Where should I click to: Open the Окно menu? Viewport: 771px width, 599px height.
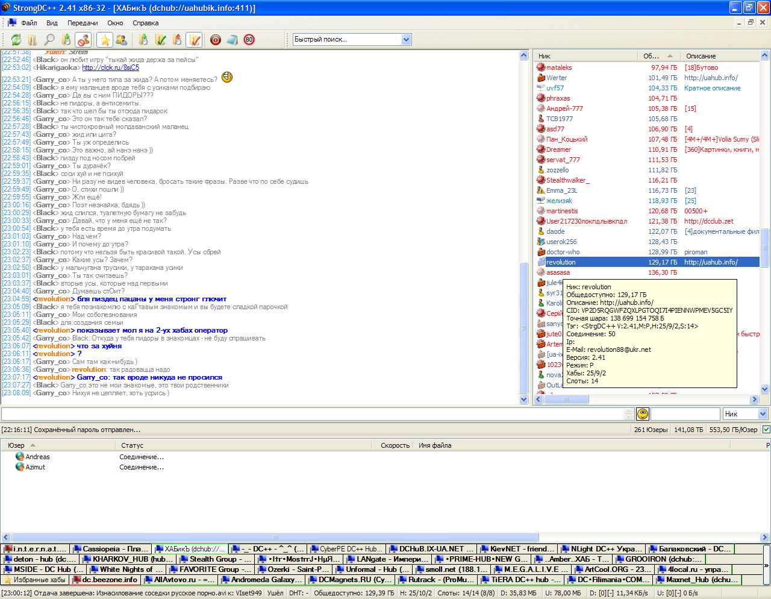click(115, 23)
